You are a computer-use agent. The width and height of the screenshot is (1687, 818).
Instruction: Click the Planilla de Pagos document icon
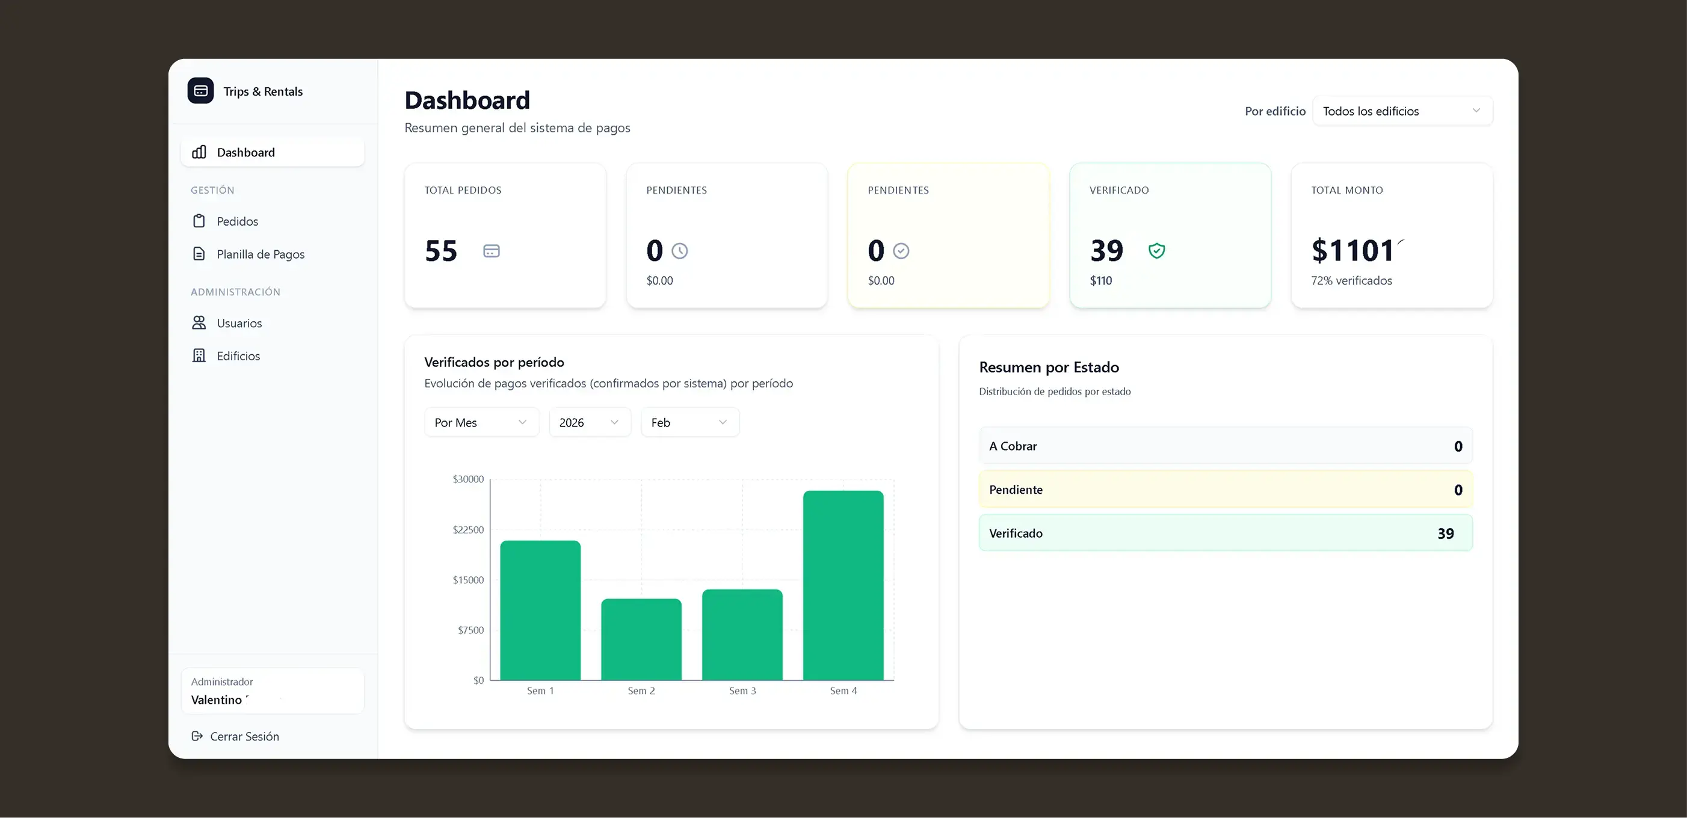pos(199,254)
